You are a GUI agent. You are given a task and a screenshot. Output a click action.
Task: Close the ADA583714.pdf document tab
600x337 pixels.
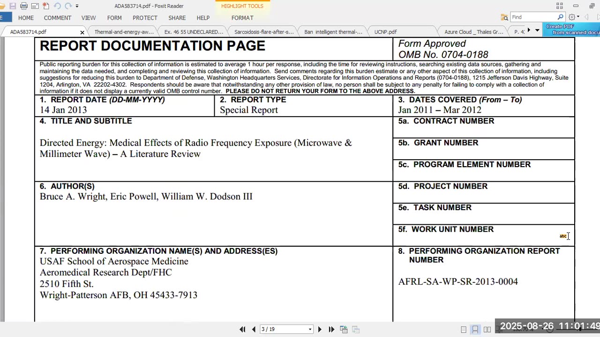(x=82, y=32)
